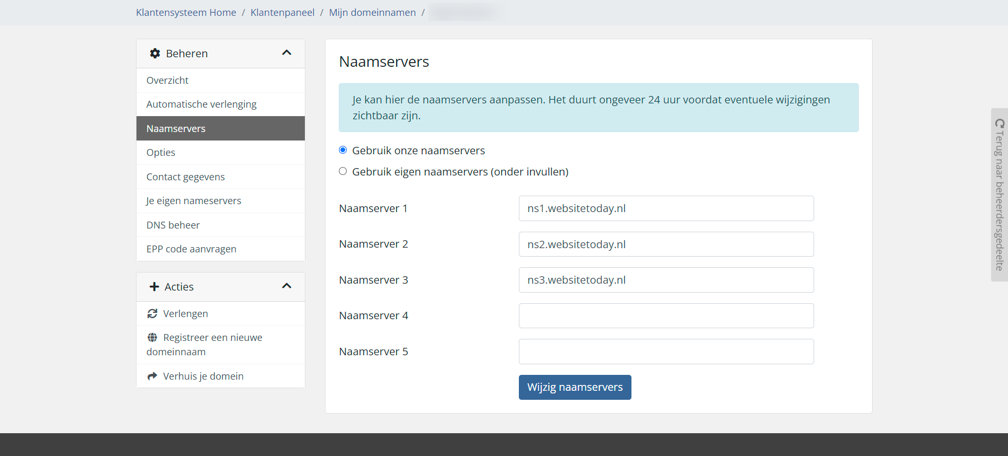Open EPP code aanvragen page

point(191,249)
